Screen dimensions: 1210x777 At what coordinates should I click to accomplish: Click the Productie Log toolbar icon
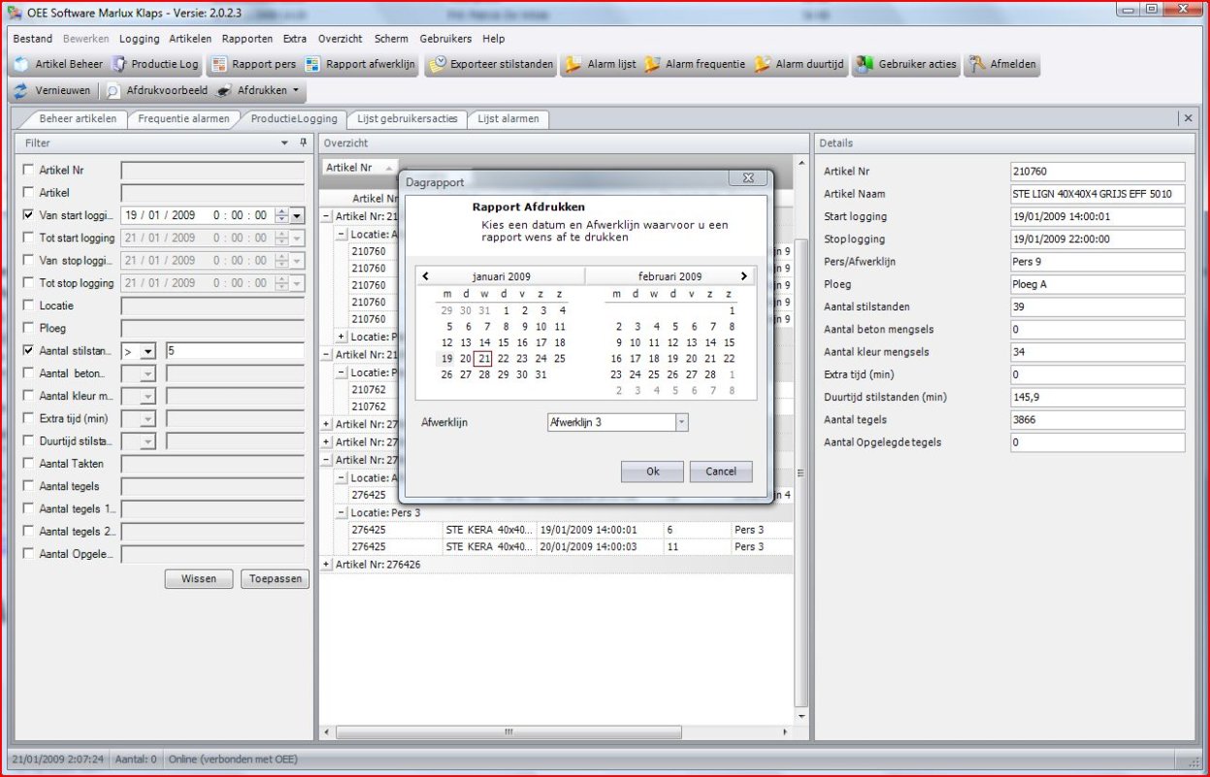(119, 65)
